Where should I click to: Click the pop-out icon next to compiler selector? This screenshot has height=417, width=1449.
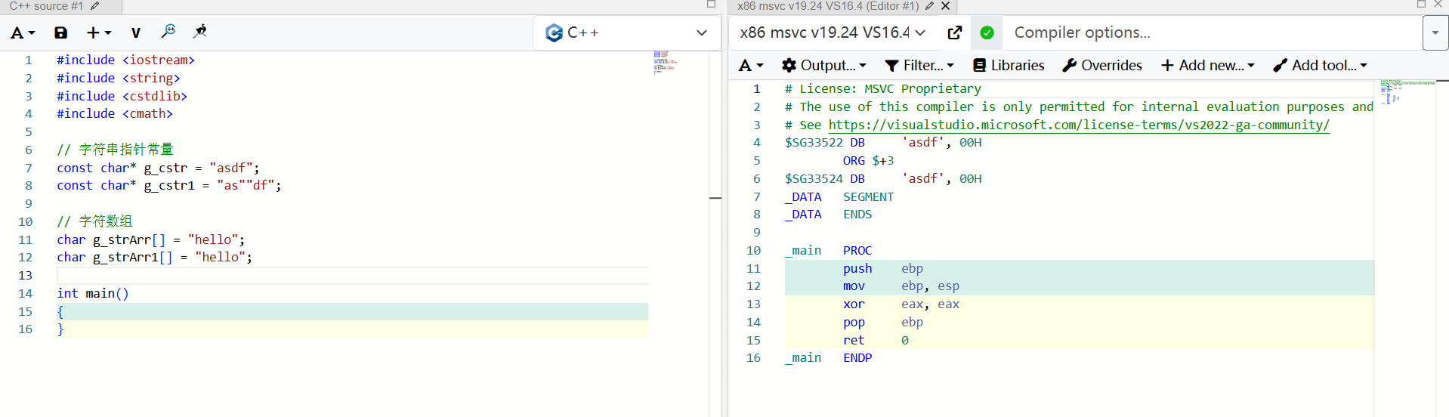coord(955,32)
